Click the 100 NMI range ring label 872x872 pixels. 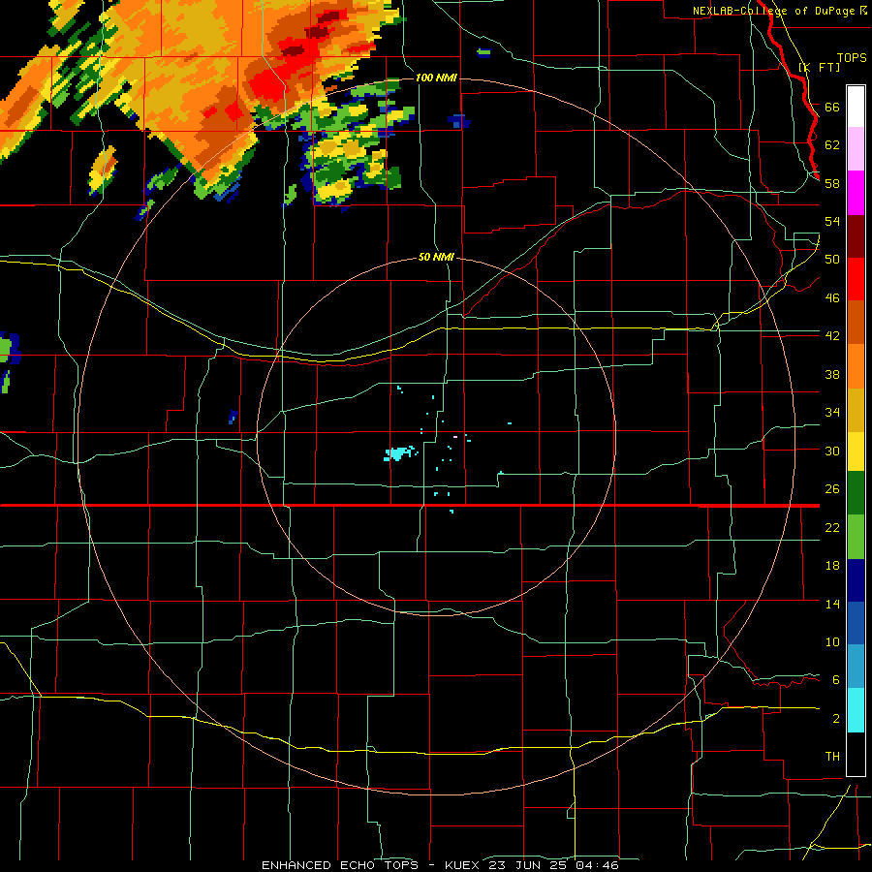click(436, 78)
